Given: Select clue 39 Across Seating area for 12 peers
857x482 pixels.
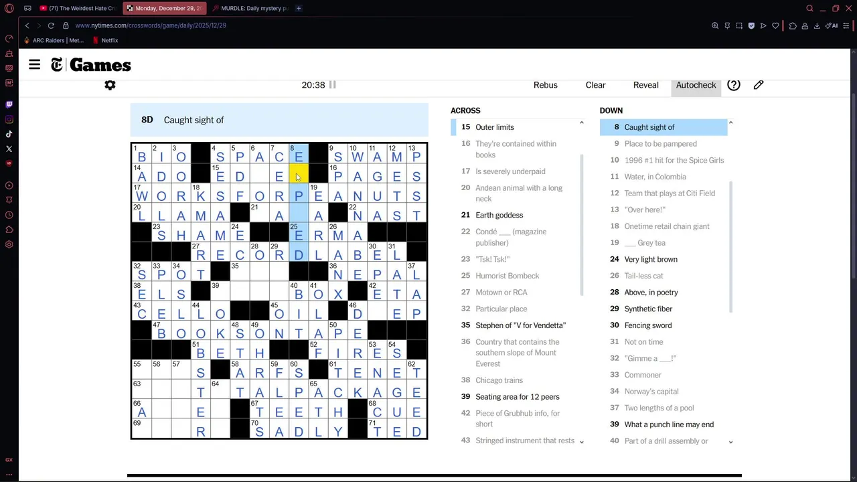Looking at the screenshot, I should (x=517, y=397).
